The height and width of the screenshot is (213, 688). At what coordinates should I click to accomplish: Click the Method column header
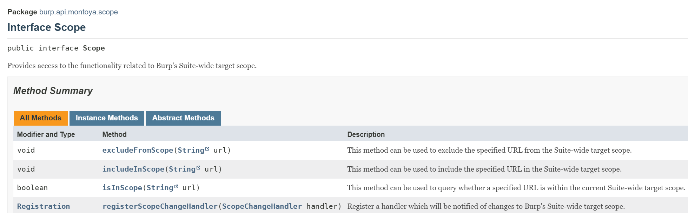pyautogui.click(x=114, y=134)
